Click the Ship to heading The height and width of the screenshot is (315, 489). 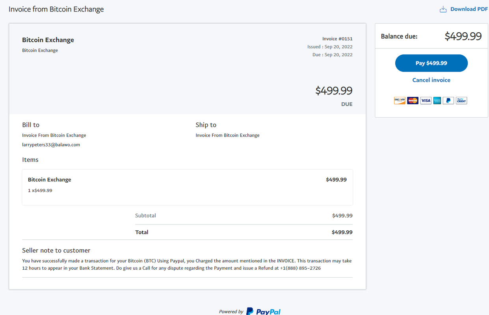pos(206,125)
